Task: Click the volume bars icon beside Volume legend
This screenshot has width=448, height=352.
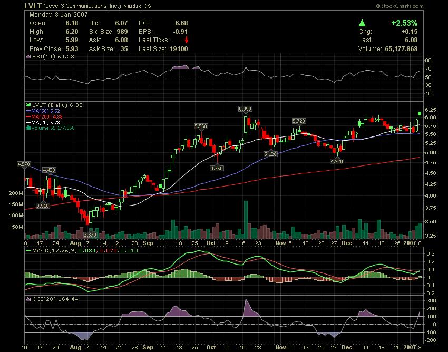Action: click(28, 128)
